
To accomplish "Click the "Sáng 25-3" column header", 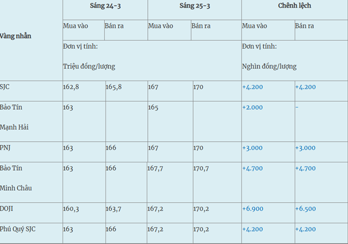I will 195,5.
